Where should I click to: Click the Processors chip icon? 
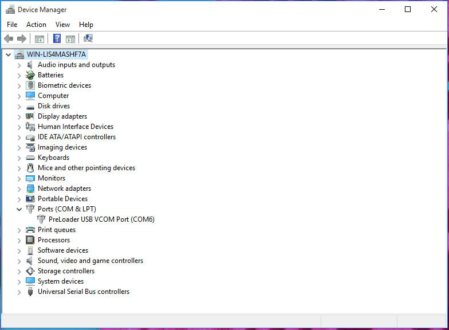pos(30,240)
